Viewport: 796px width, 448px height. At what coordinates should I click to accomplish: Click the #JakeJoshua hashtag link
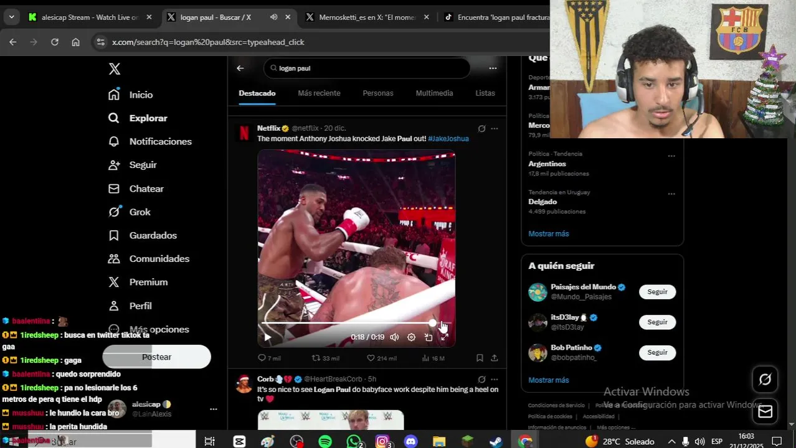(x=448, y=139)
